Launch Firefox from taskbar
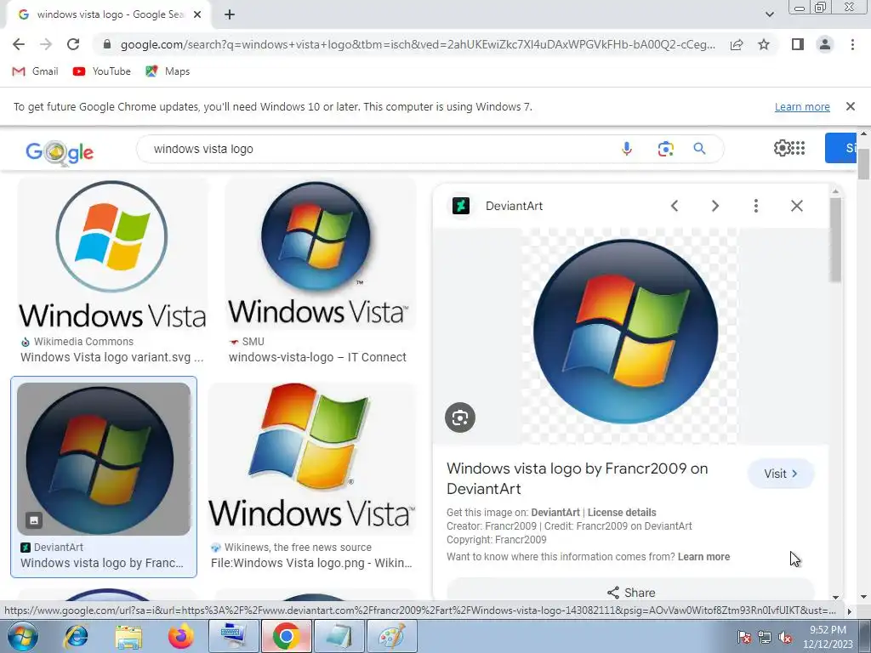Viewport: 871px width, 653px height. [x=180, y=636]
